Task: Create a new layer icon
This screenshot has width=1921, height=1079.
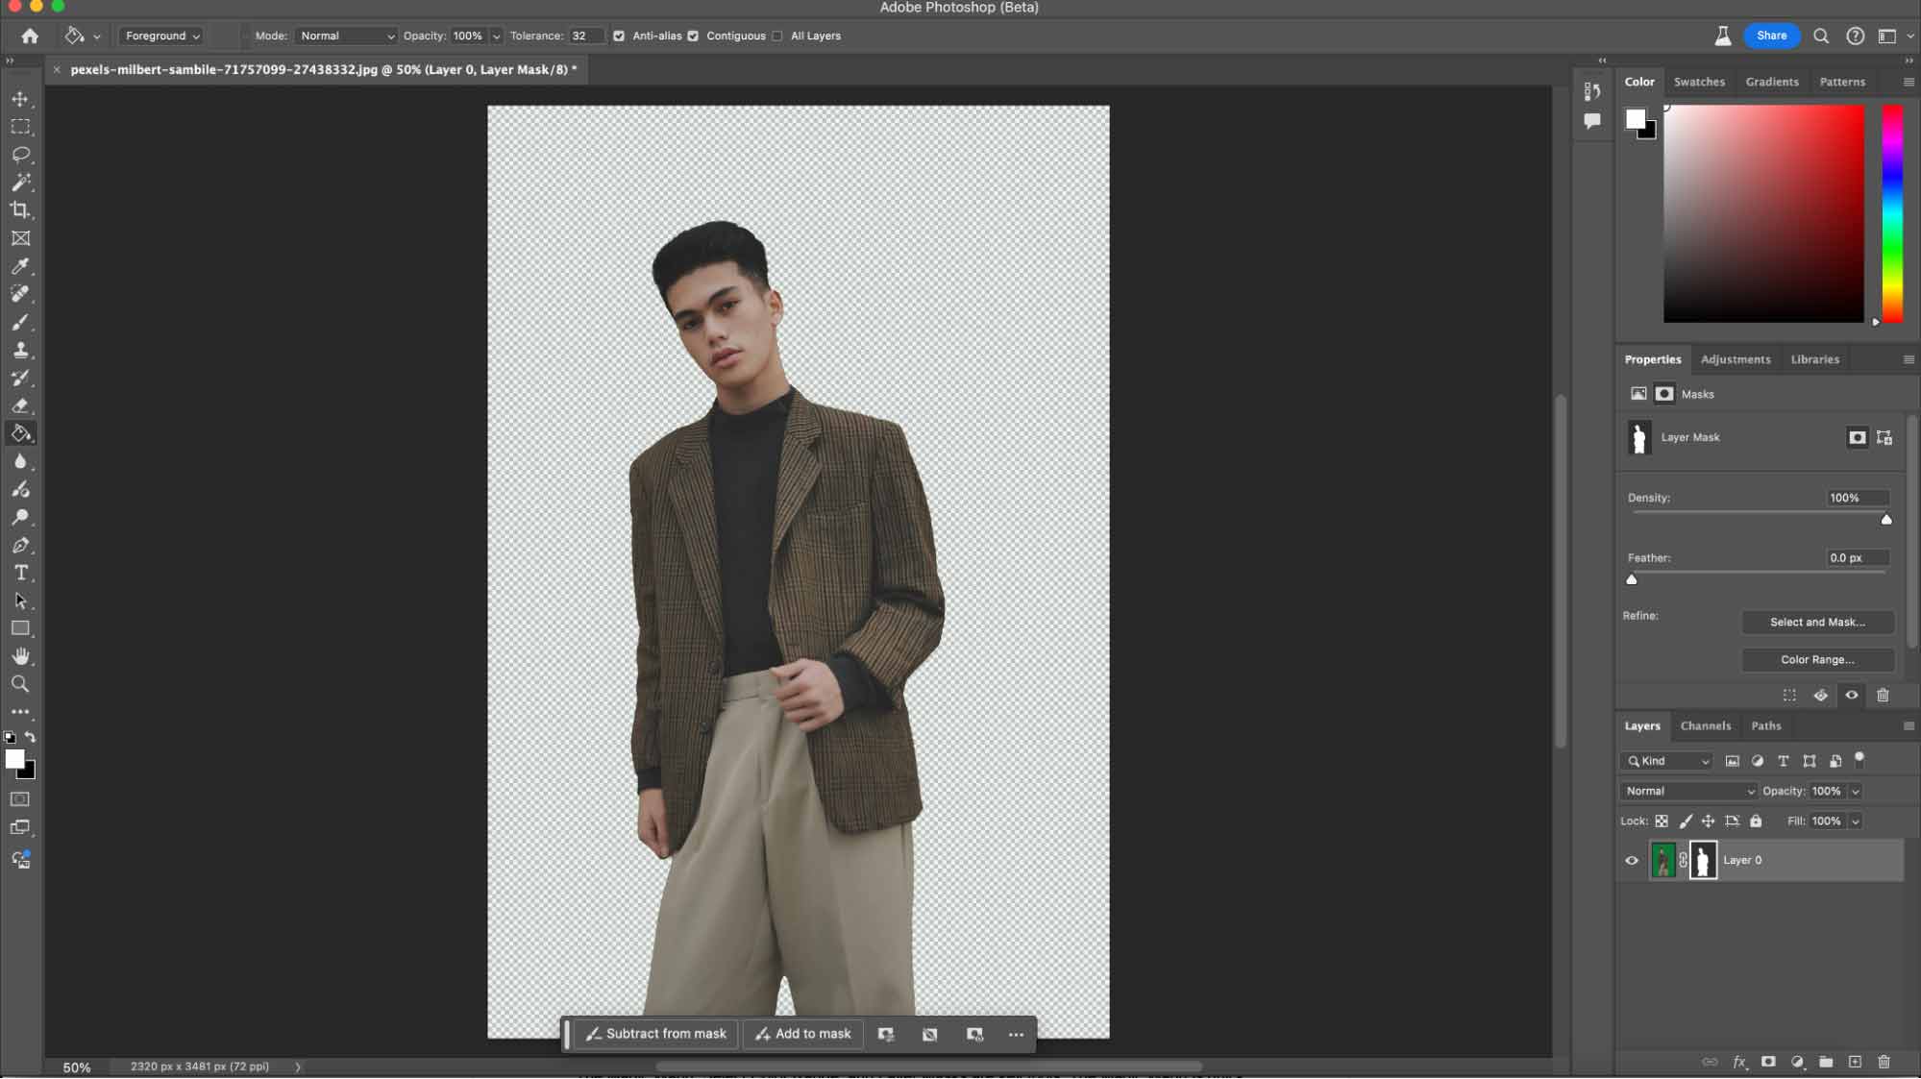Action: coord(1855,1062)
